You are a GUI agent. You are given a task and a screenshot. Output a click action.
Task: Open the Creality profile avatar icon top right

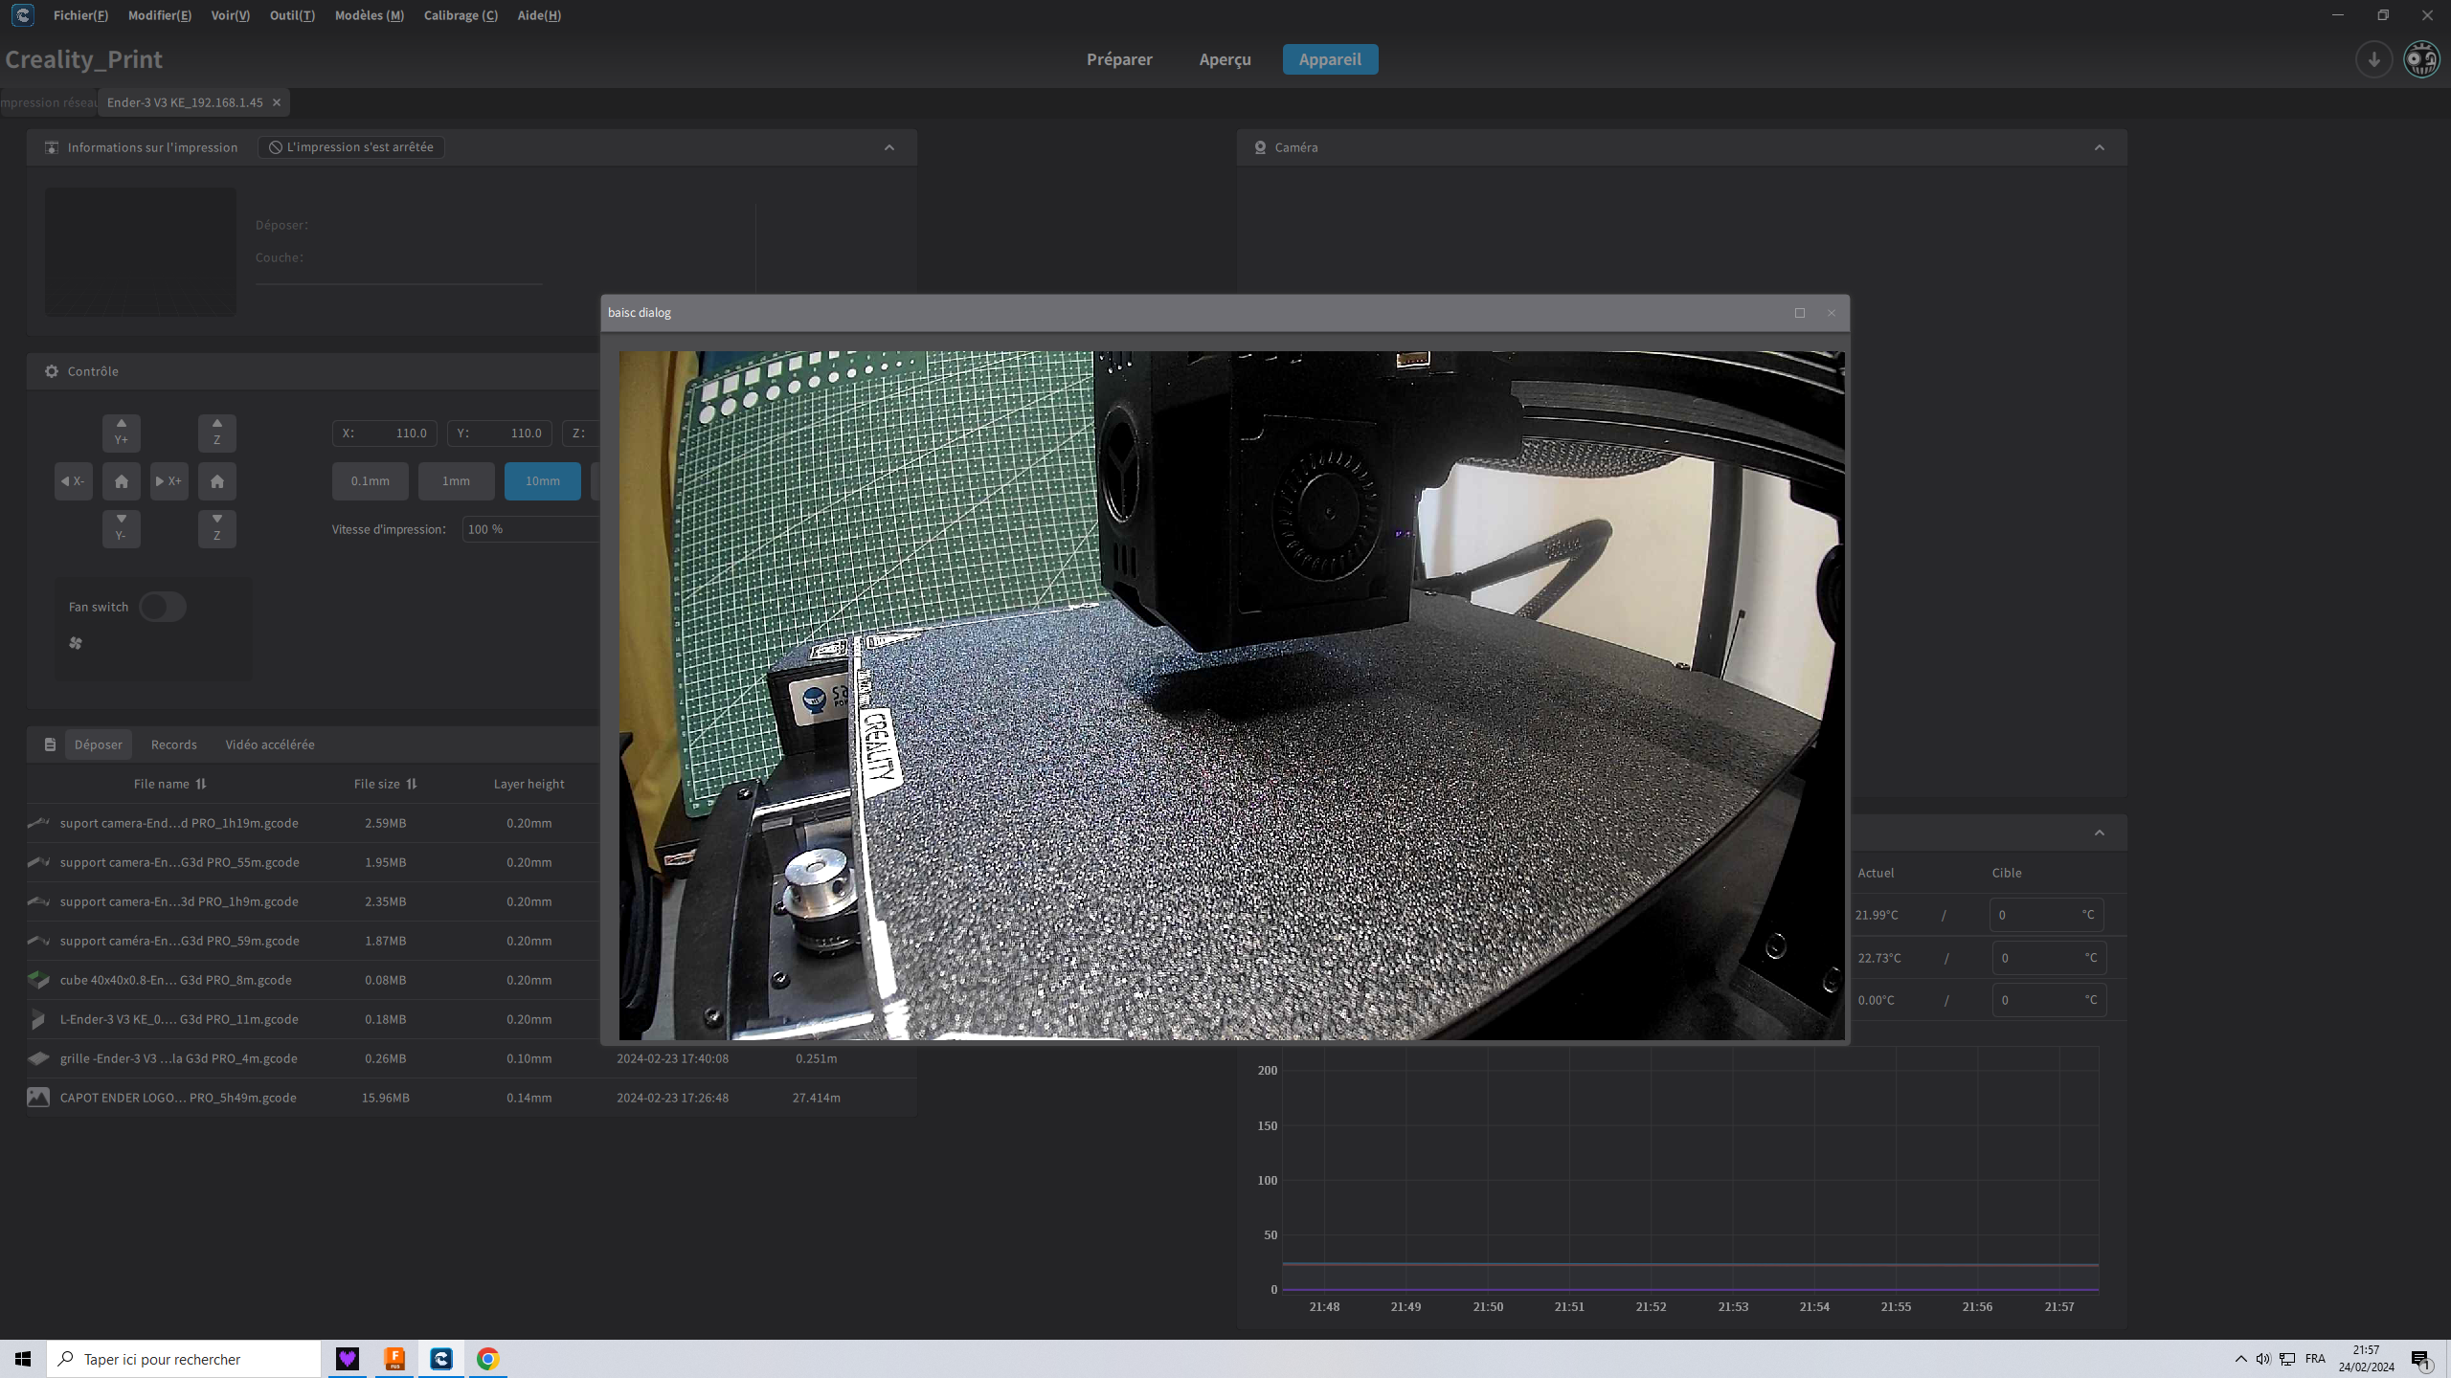tap(2422, 58)
